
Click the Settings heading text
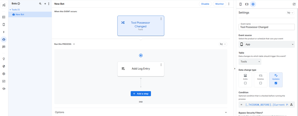click(244, 13)
